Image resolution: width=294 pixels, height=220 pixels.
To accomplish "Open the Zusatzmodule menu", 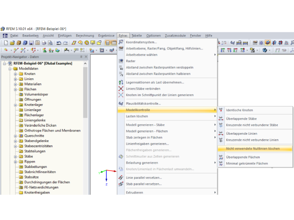I will click(175, 36).
